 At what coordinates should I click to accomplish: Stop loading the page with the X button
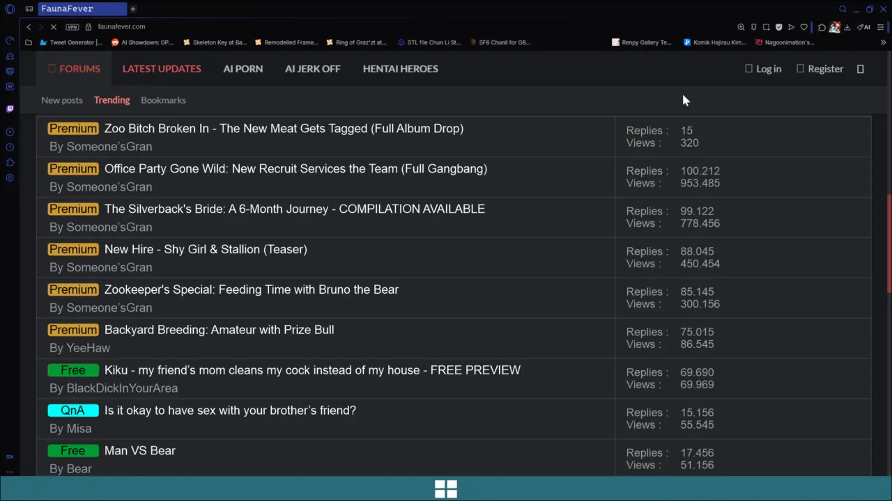53,27
